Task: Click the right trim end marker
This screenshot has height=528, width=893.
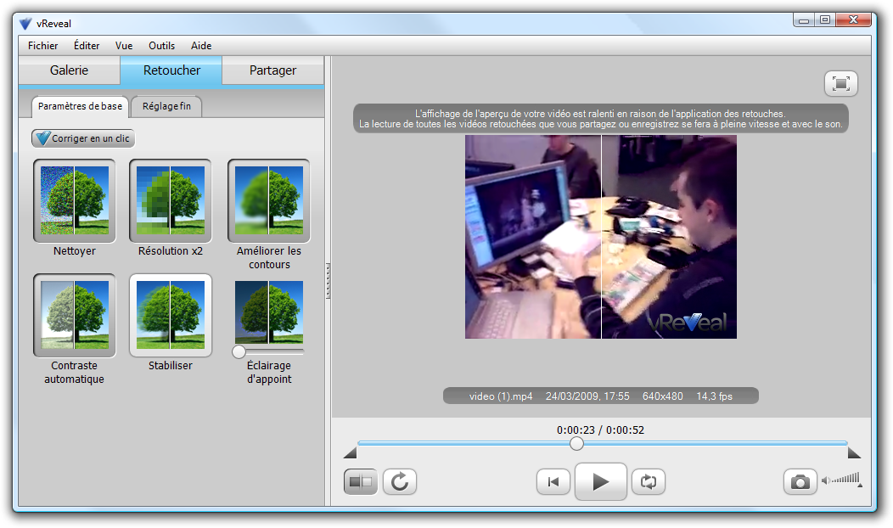Action: 854,452
